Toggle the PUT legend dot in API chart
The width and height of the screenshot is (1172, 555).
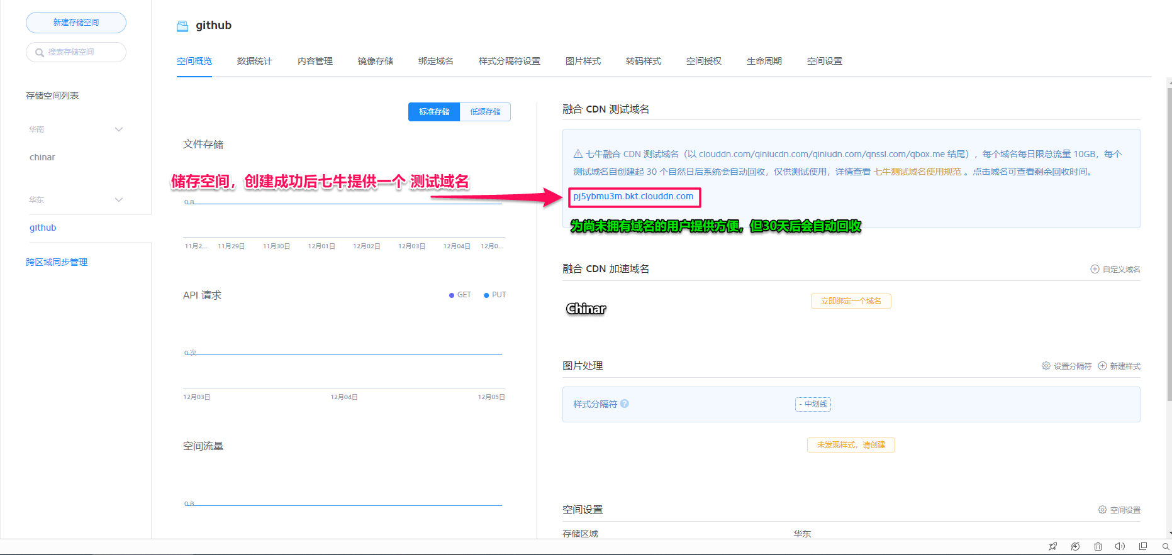tap(486, 295)
